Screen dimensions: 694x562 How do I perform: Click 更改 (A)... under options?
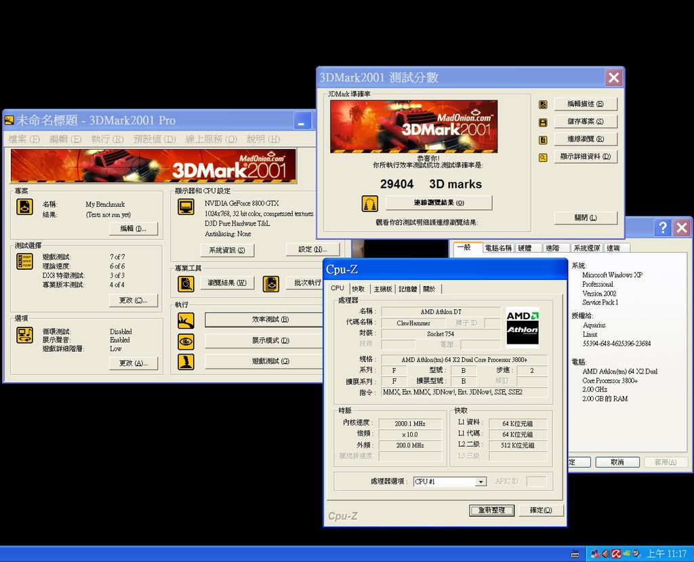point(134,363)
